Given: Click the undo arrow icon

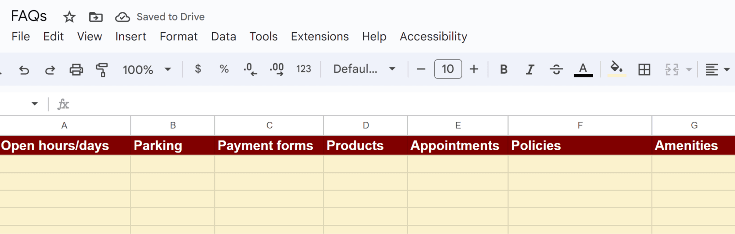Looking at the screenshot, I should click(24, 69).
